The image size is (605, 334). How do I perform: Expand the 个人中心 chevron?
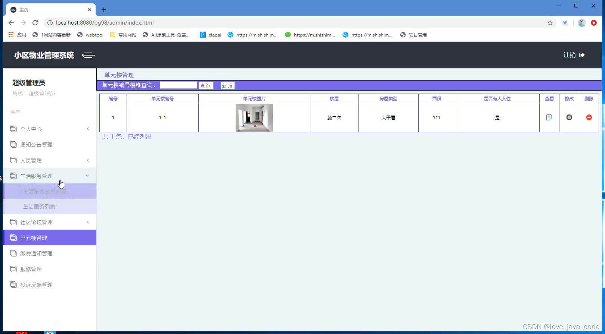point(88,129)
